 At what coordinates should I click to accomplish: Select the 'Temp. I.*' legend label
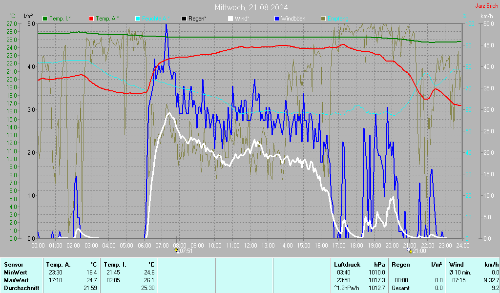coord(60,19)
